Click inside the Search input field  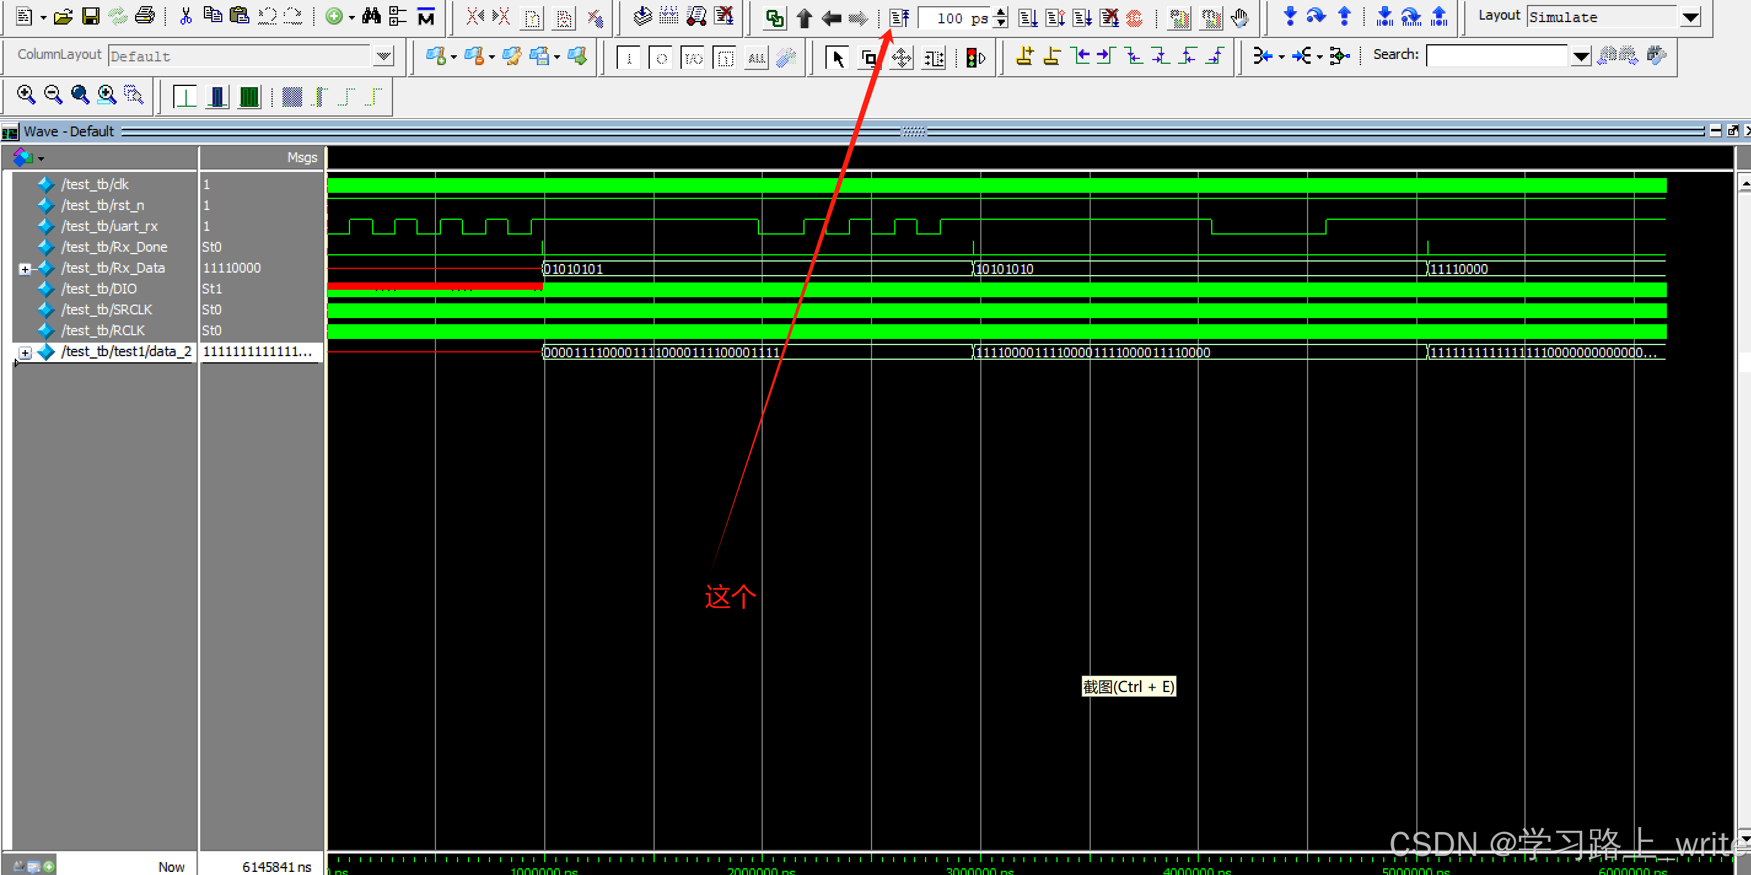point(1496,56)
